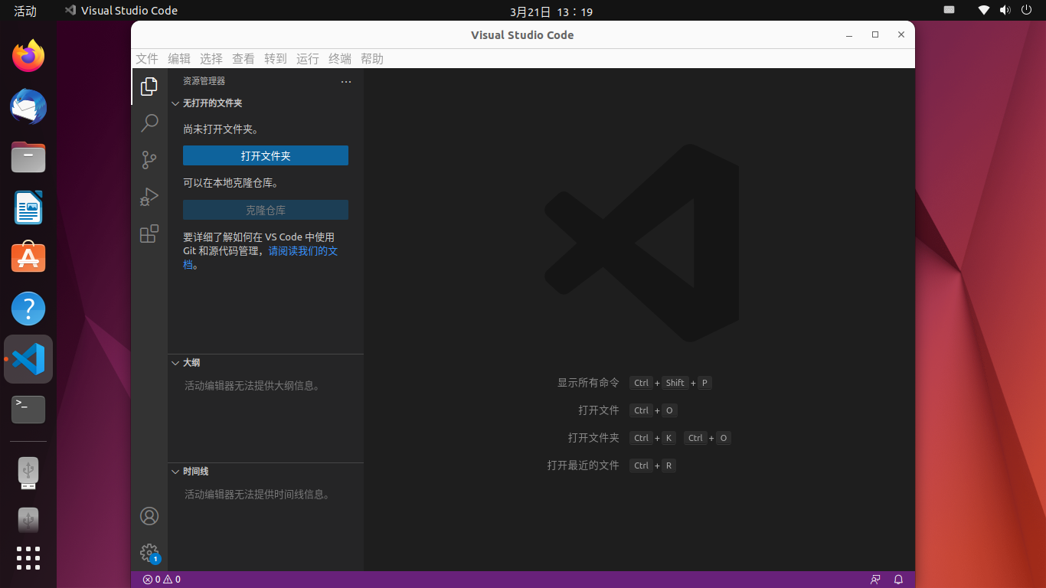This screenshot has width=1046, height=588.
Task: Launch Firefox from the dock
Action: coord(28,56)
